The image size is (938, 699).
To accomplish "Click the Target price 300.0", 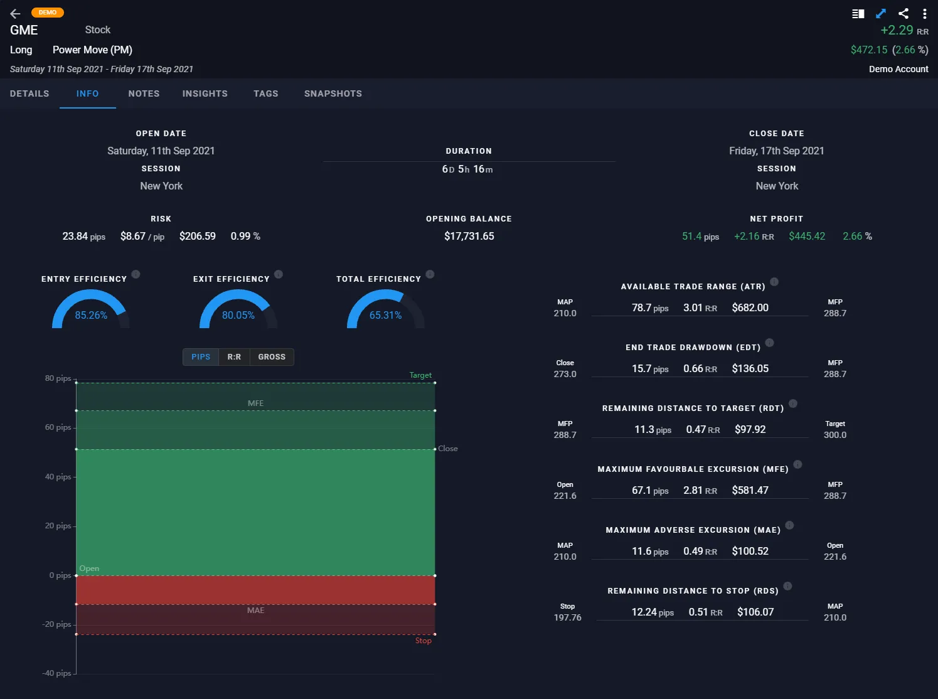I will click(835, 435).
